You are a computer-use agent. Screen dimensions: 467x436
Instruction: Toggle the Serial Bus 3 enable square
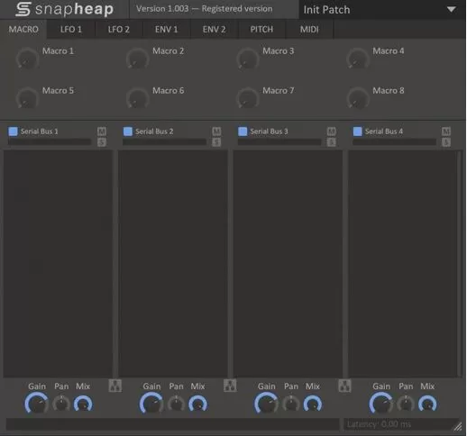pos(243,132)
